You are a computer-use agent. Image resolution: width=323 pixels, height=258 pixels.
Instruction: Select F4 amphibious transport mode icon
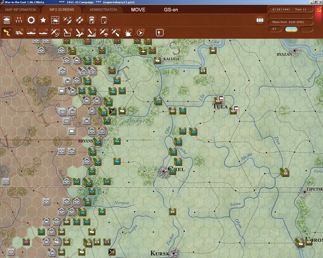pos(43,33)
